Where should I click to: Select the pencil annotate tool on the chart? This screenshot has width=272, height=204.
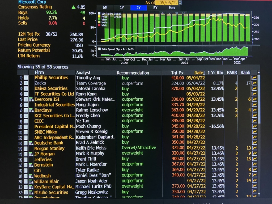[169, 13]
